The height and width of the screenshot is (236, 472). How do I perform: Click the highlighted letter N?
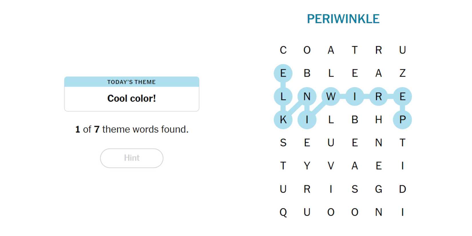[307, 96]
